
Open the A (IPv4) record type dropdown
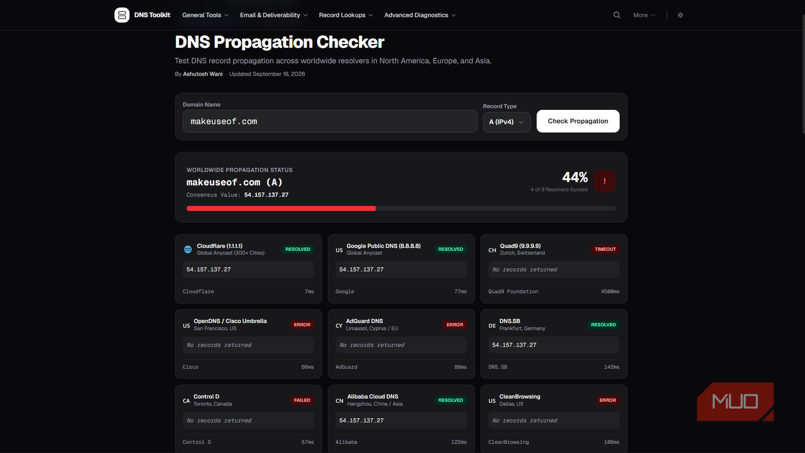pyautogui.click(x=506, y=122)
